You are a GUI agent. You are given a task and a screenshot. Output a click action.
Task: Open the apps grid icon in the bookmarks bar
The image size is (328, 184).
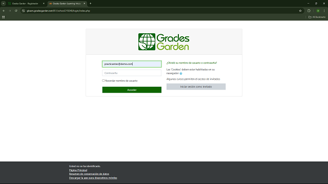tap(4, 17)
